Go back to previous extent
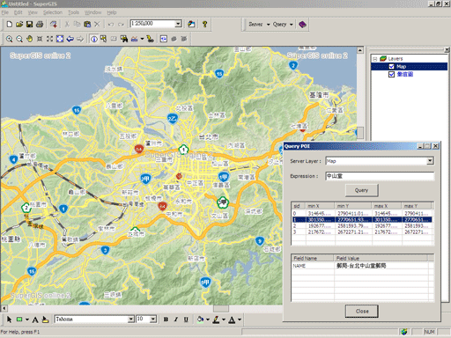Screen dimensions: 451x338 70,39
